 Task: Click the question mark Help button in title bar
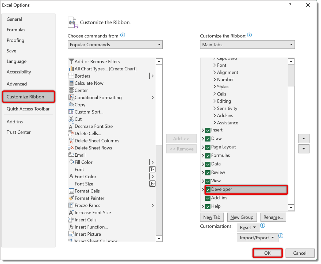pos(290,5)
